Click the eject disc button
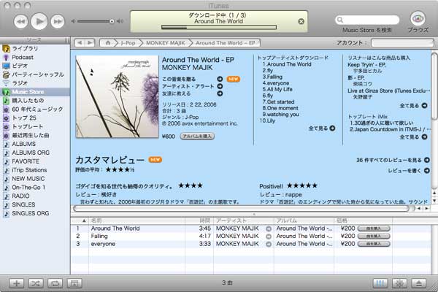Viewport: 438px width, 292px height. click(419, 283)
